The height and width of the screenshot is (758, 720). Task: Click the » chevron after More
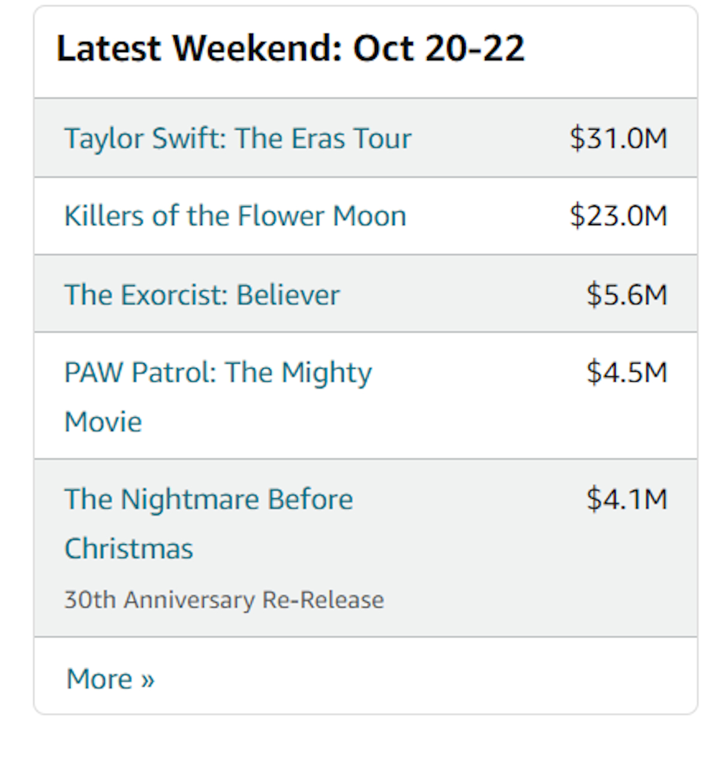(x=148, y=680)
